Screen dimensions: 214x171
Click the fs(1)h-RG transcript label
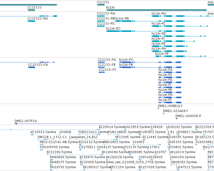(113, 29)
